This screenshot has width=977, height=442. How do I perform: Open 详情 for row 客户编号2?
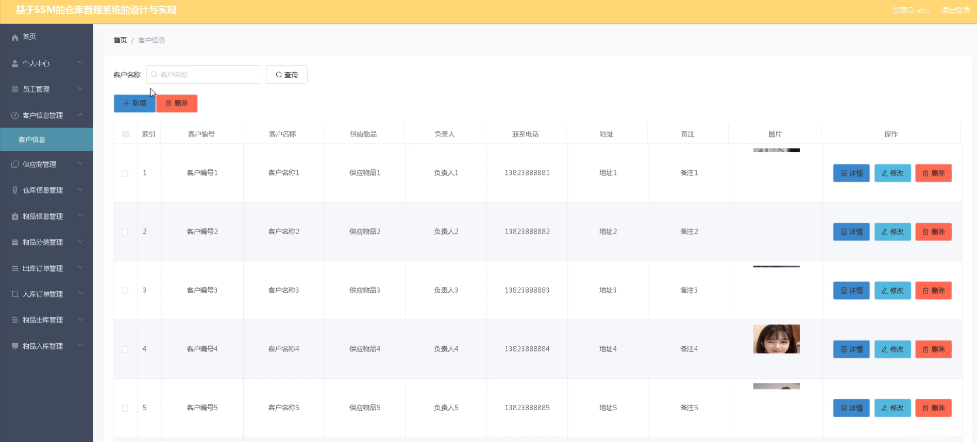tap(851, 232)
